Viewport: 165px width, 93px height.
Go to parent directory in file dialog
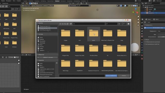(65, 24)
